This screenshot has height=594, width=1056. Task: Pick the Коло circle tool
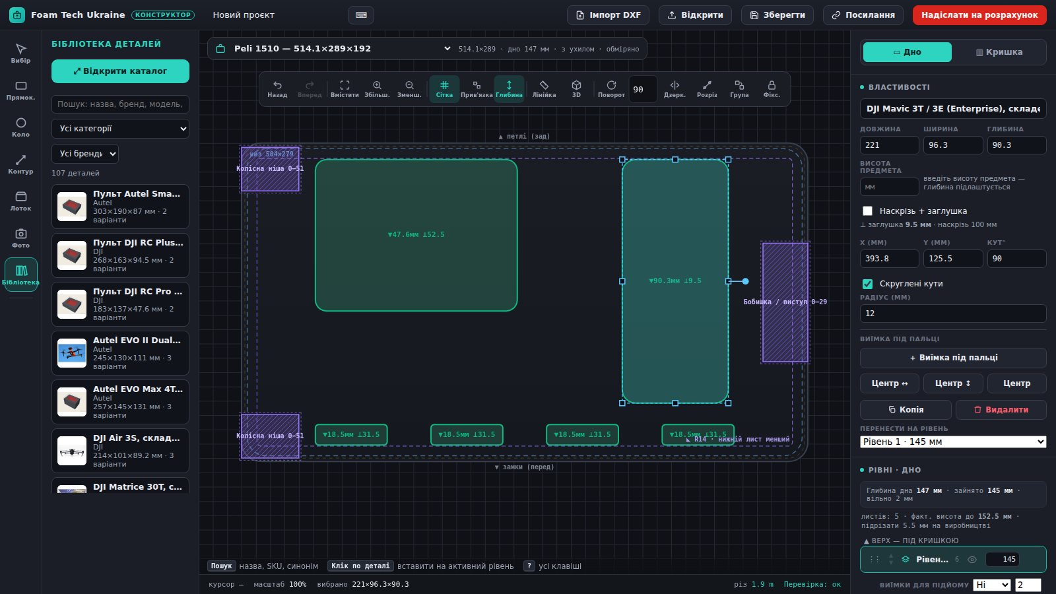(20, 127)
